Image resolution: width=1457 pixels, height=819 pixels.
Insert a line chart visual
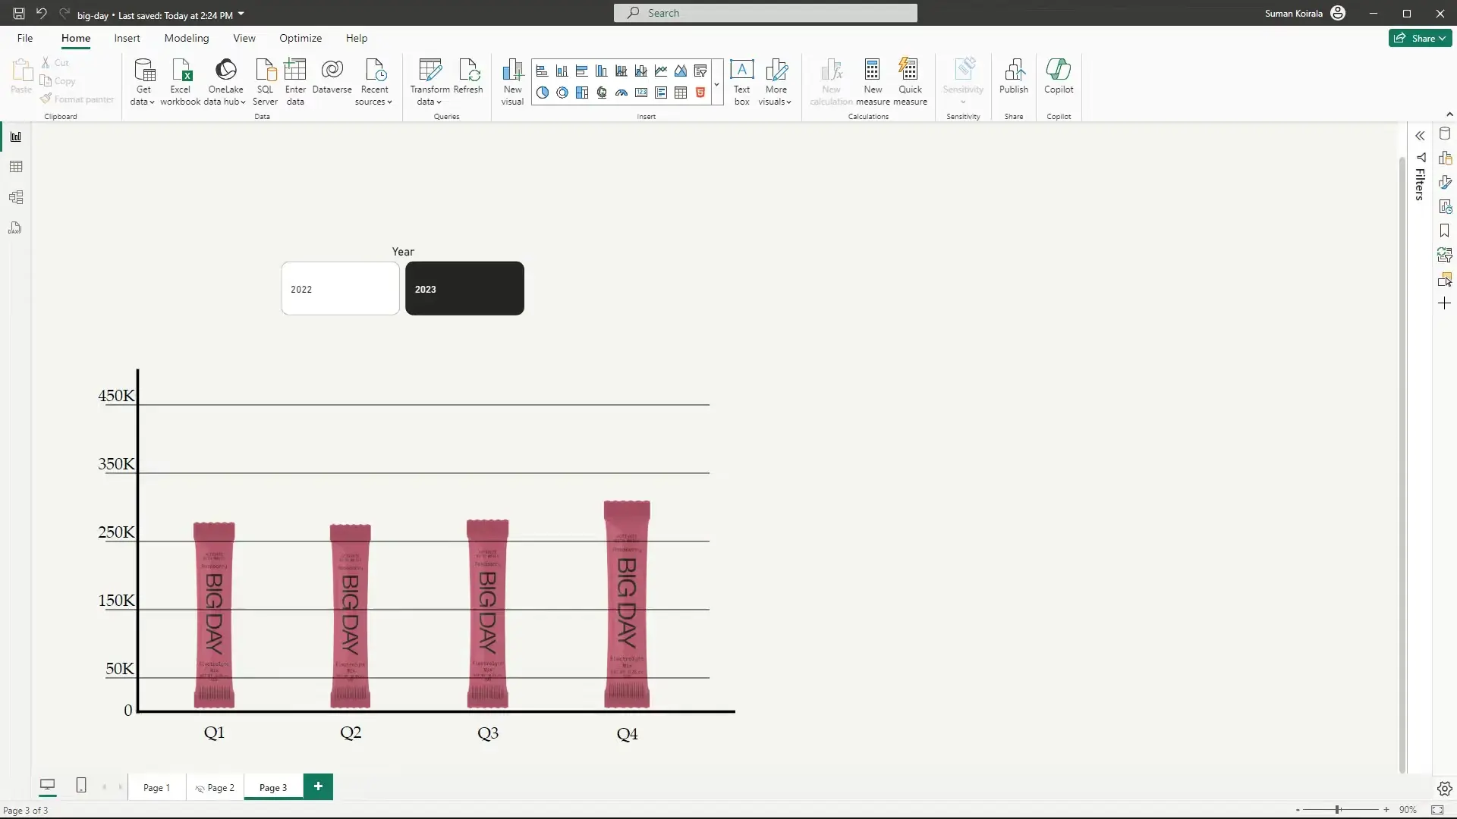[661, 71]
